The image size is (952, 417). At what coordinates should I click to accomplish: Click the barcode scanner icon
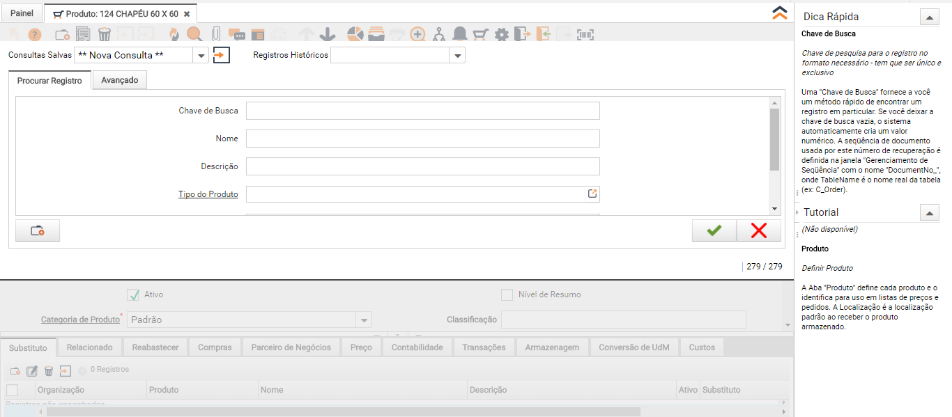point(585,34)
